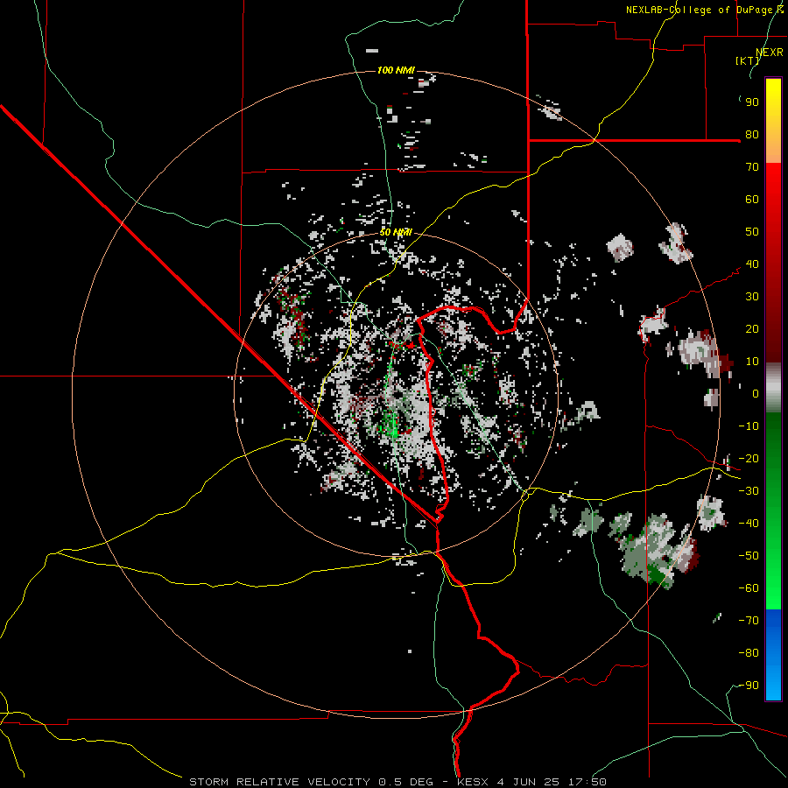
Task: Select the 30 knot scale value
Action: [x=752, y=297]
